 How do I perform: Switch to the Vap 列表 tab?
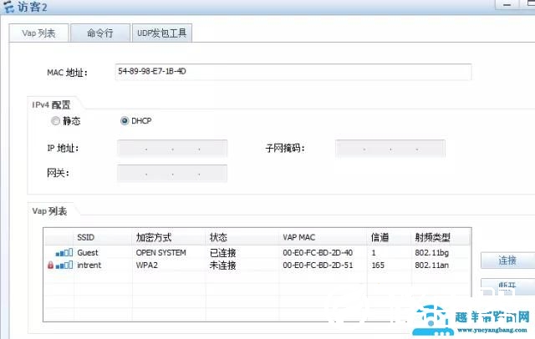[x=39, y=33]
